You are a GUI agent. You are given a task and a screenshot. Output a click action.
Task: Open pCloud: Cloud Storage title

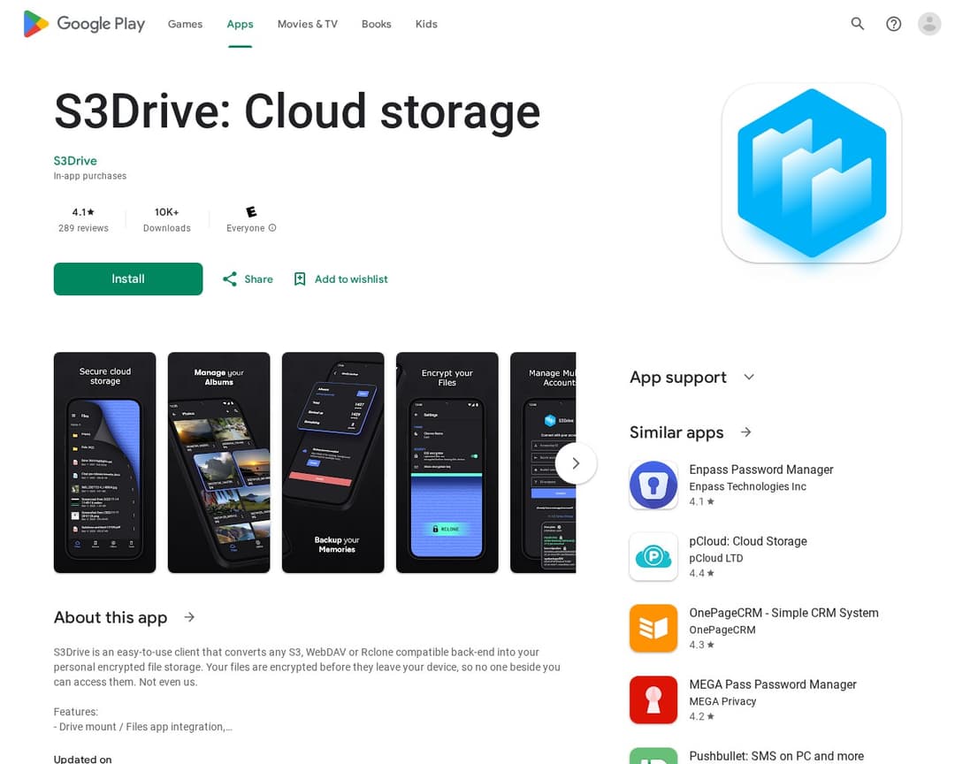coord(748,541)
